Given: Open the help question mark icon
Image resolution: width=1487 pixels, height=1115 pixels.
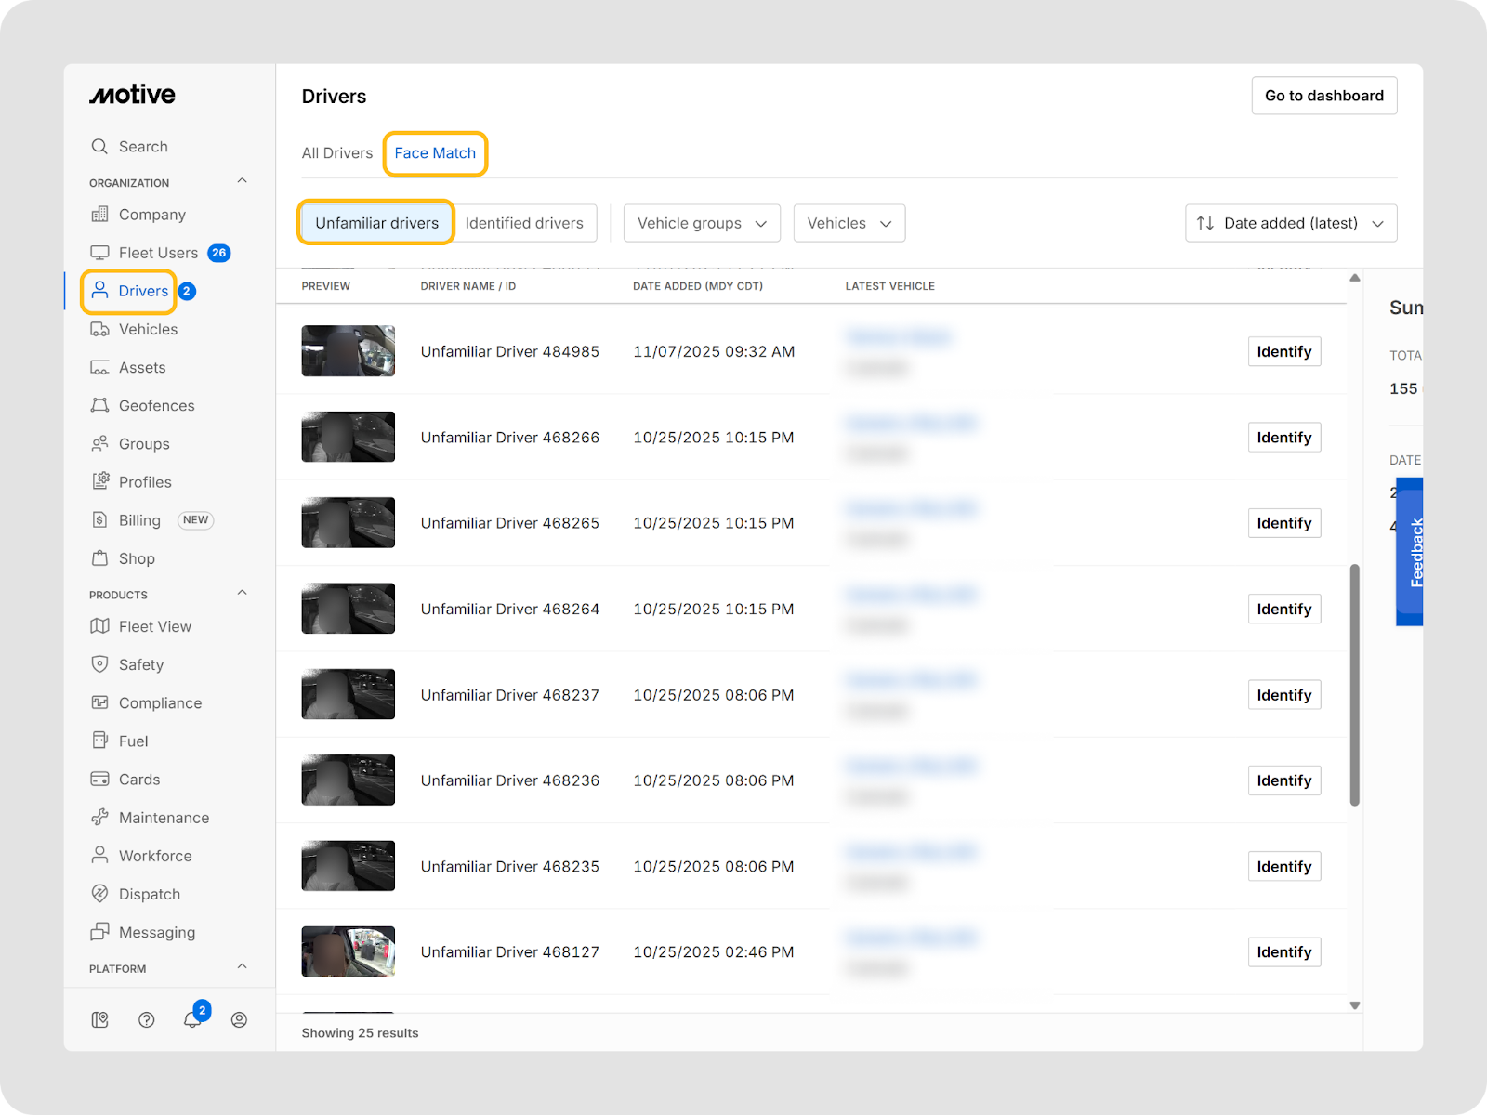Looking at the screenshot, I should [x=146, y=1019].
